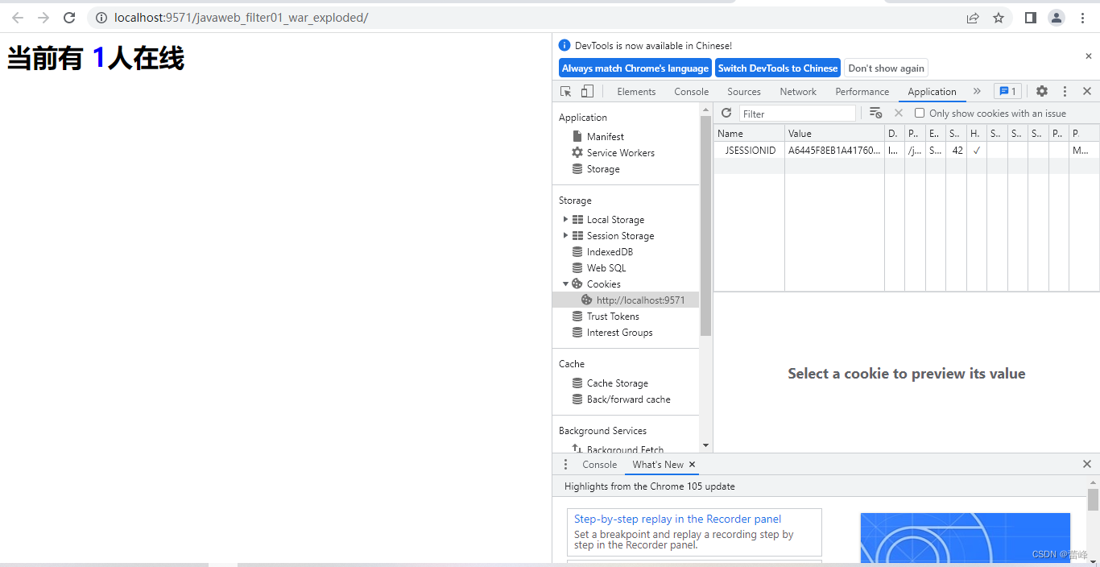Screen dimensions: 1100x567
Task: Open the issues counter badge
Action: [x=1007, y=91]
